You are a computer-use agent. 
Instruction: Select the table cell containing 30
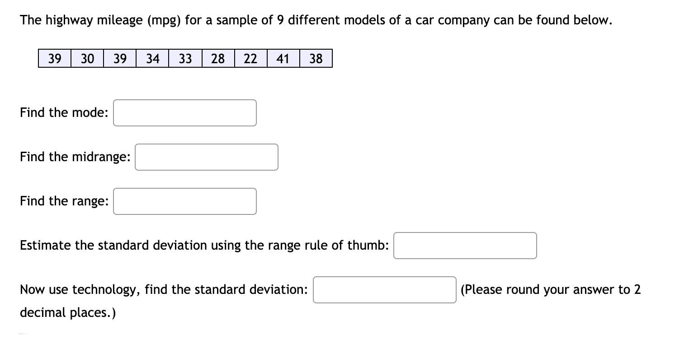(87, 58)
